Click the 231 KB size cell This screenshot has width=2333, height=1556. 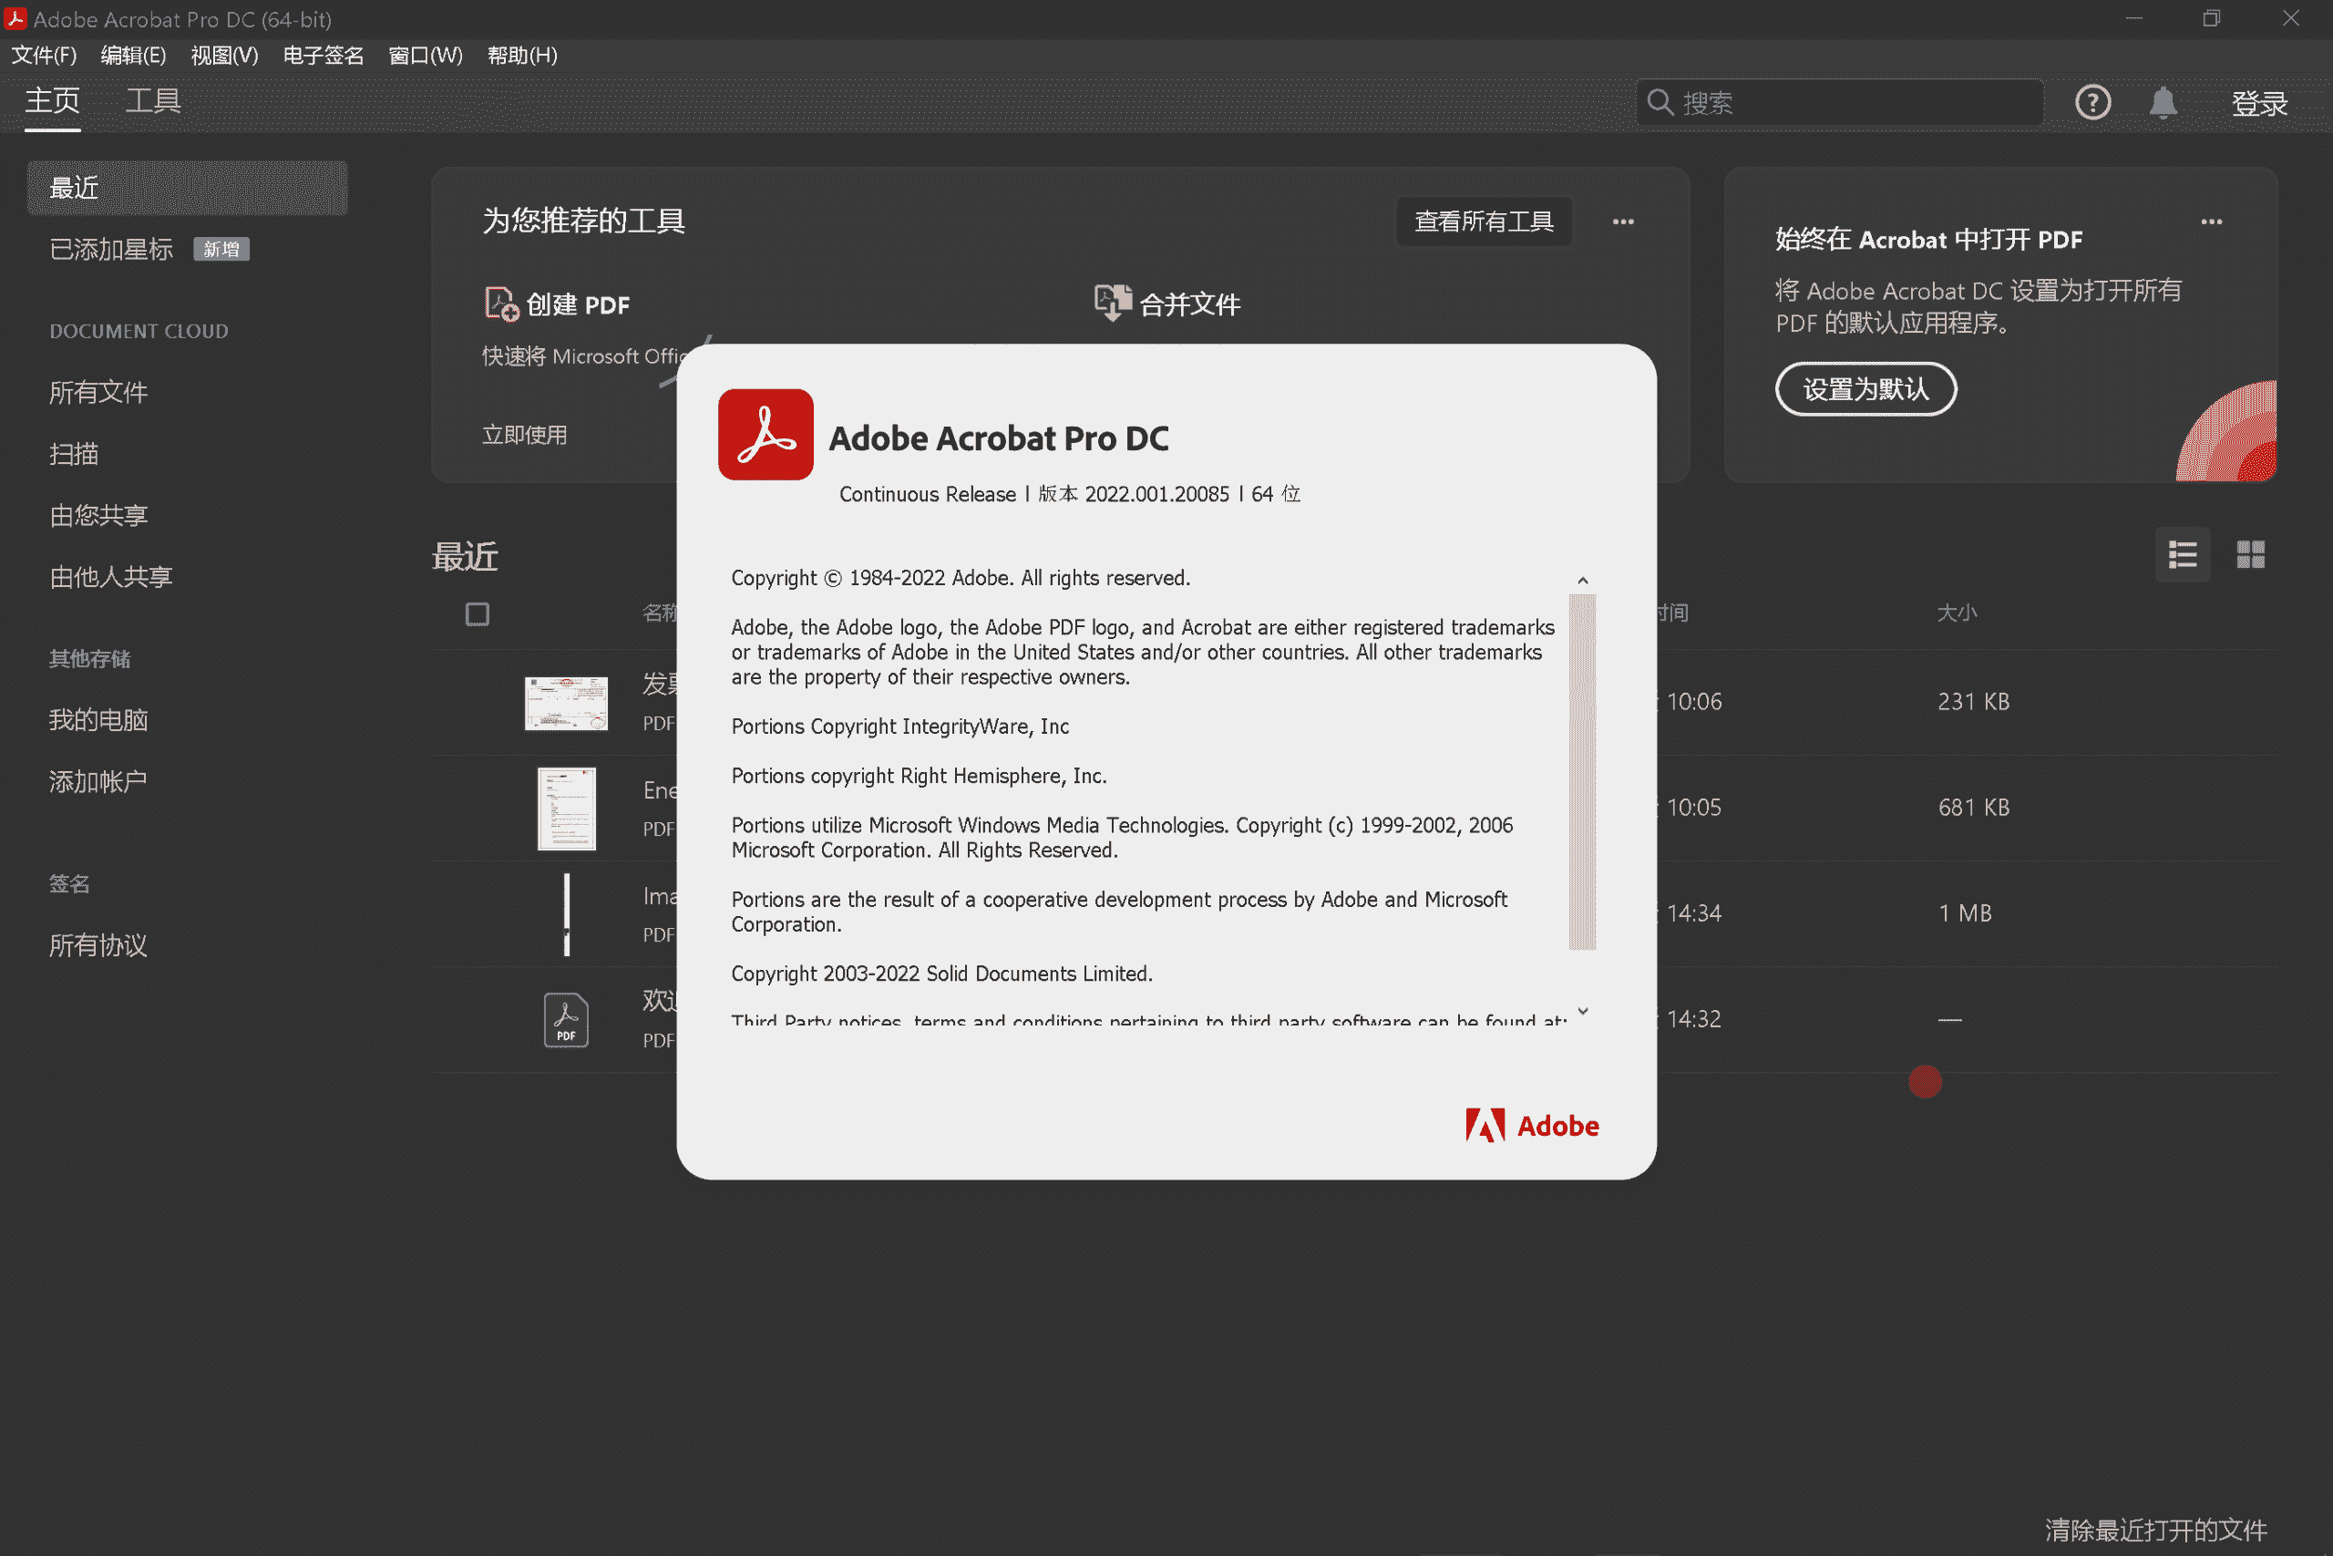pyautogui.click(x=1974, y=702)
